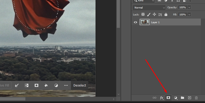Fill selection using paint bucket icon

click(x=46, y=85)
